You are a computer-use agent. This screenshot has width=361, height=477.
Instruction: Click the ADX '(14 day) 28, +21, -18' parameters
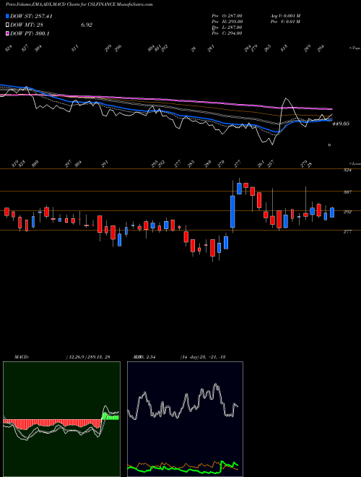click(202, 357)
